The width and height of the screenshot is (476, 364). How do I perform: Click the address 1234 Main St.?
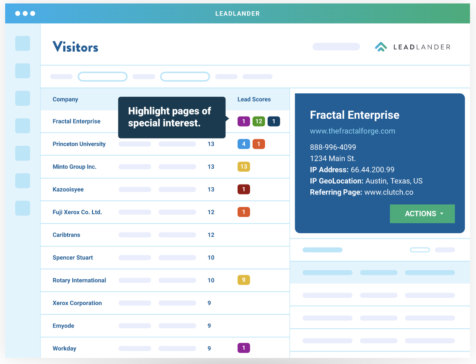pyautogui.click(x=333, y=158)
